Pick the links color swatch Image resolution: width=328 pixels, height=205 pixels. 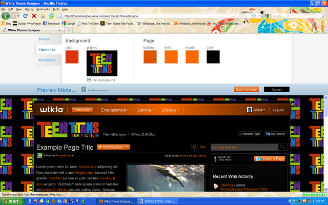pyautogui.click(x=171, y=57)
